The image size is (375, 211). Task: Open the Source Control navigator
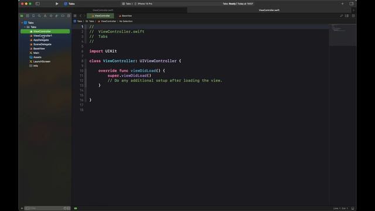pyautogui.click(x=28, y=16)
